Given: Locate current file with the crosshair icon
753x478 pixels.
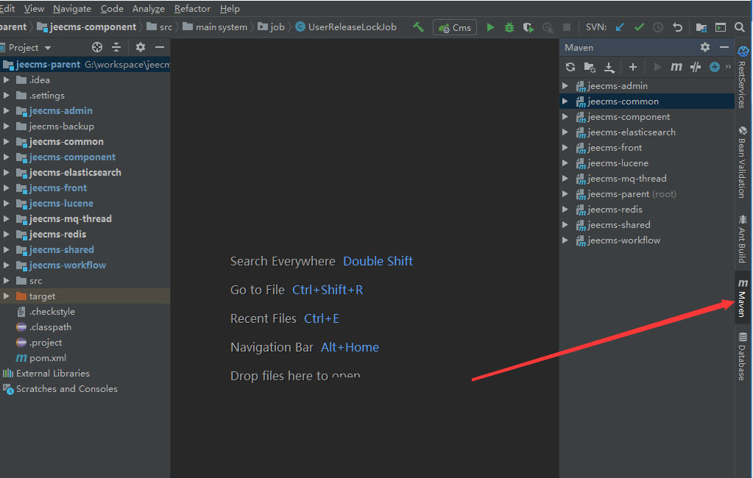Looking at the screenshot, I should [97, 47].
